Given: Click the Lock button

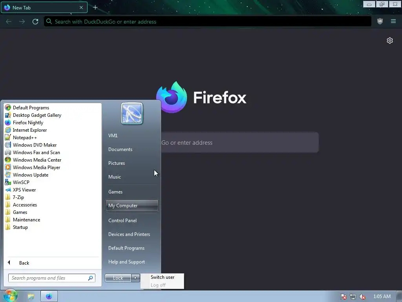Looking at the screenshot, I should (118, 278).
